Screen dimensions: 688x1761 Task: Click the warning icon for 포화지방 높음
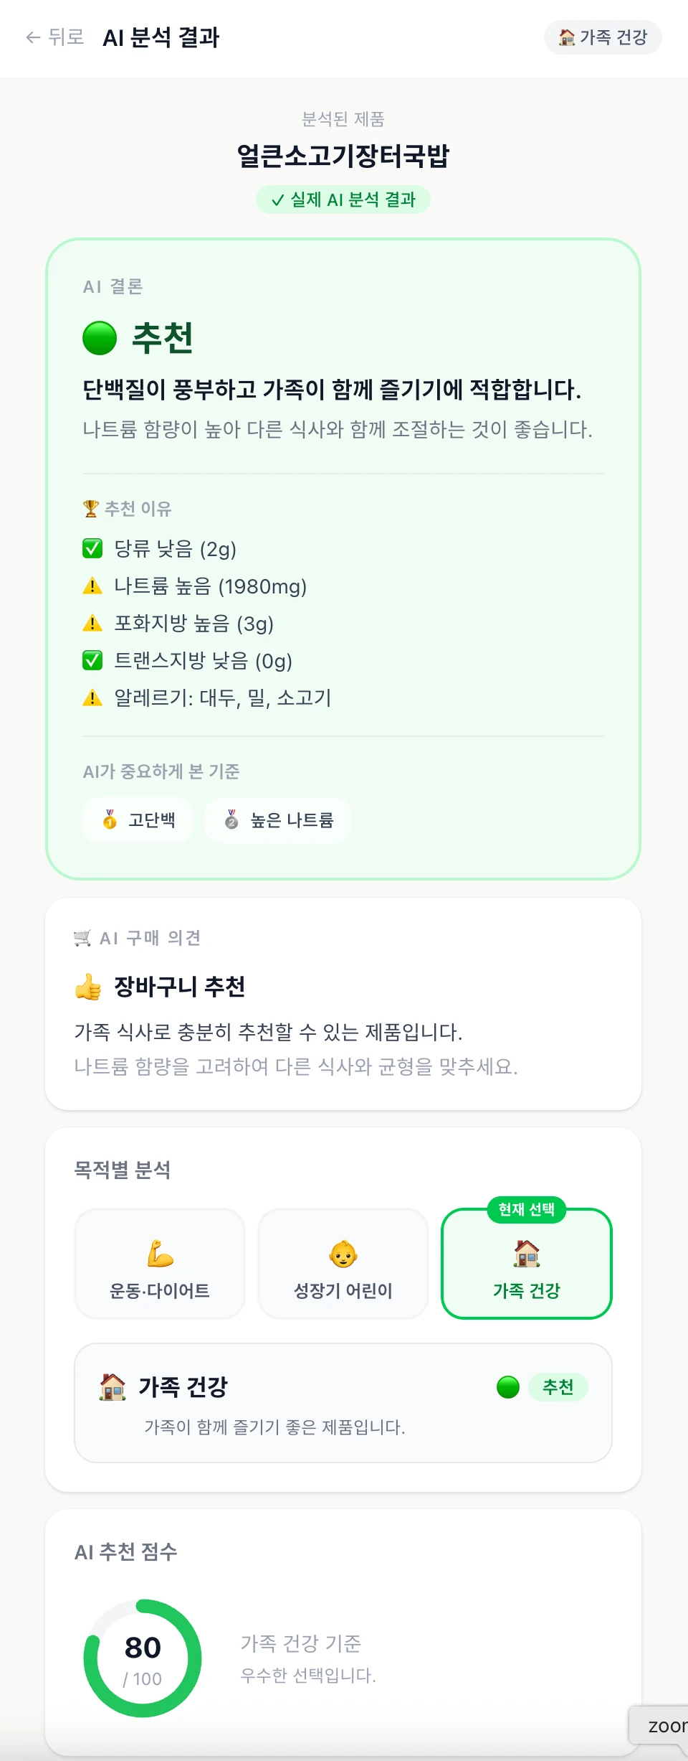[92, 624]
